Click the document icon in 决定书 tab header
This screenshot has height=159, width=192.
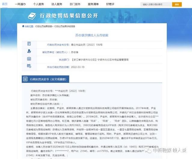click(x=25, y=79)
